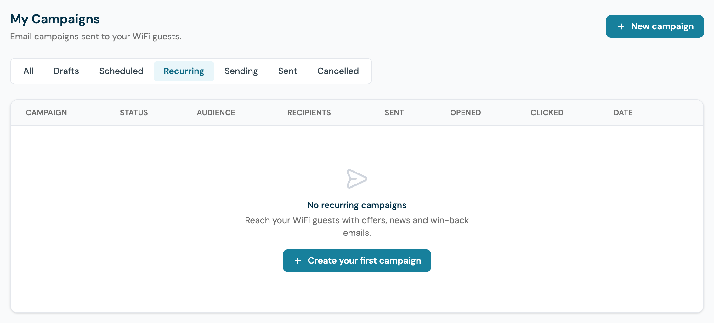The image size is (714, 323).
Task: Show the Sending campaigns tab
Action: click(x=241, y=71)
